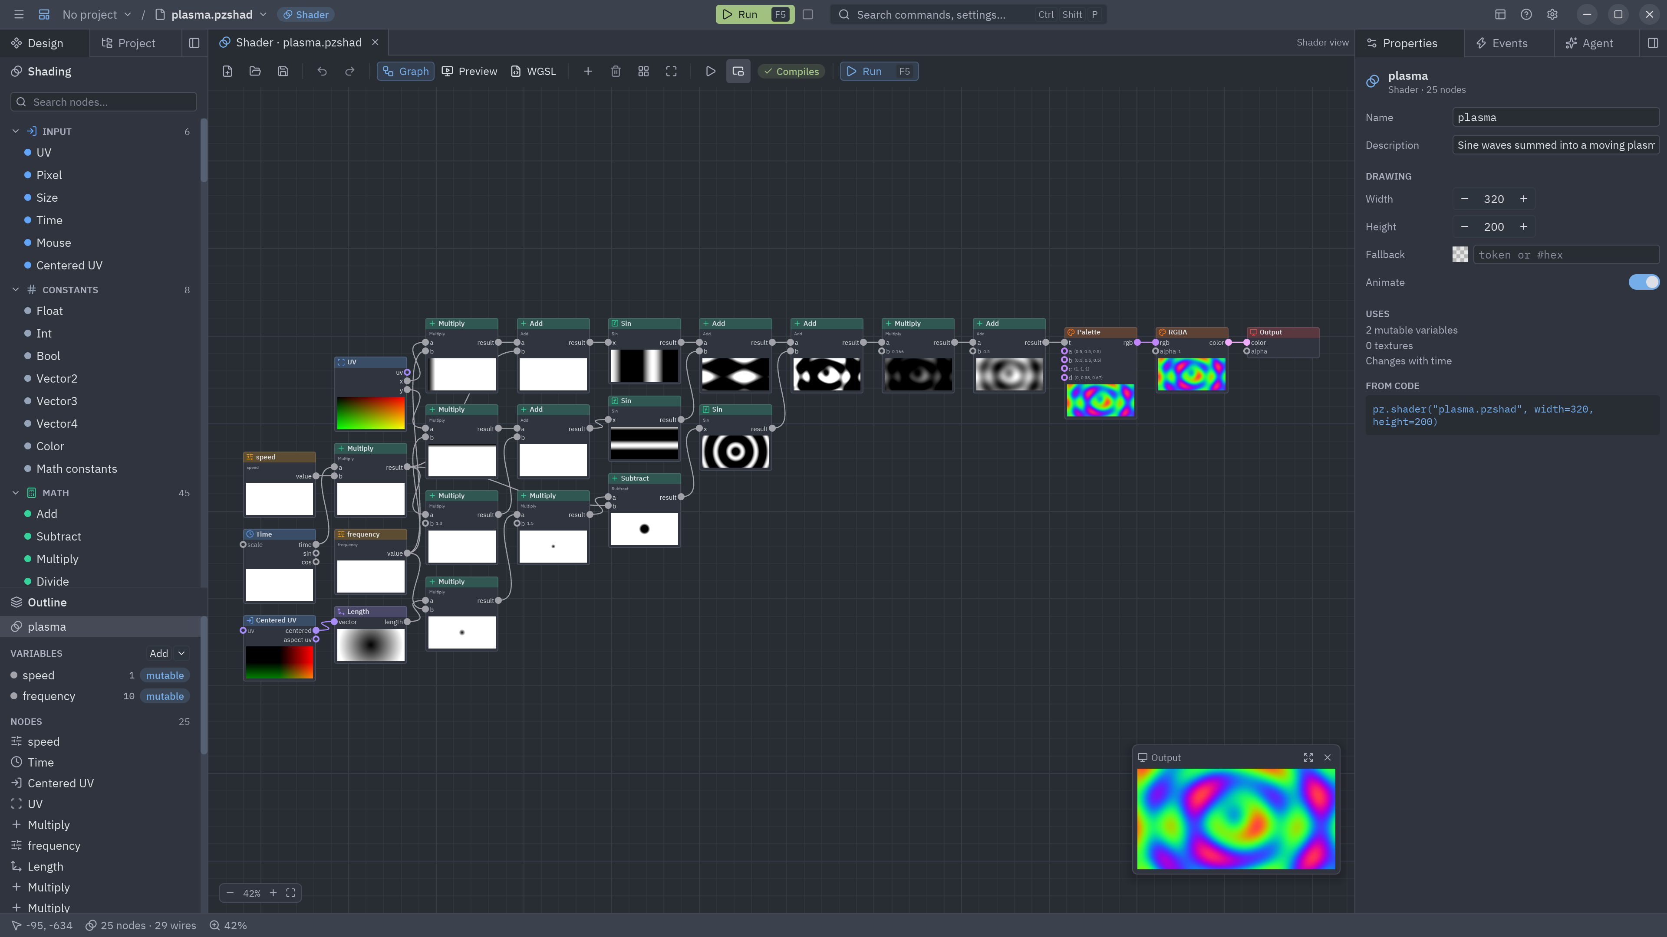Click the green Run F5 button
The image size is (1667, 937).
(x=754, y=14)
